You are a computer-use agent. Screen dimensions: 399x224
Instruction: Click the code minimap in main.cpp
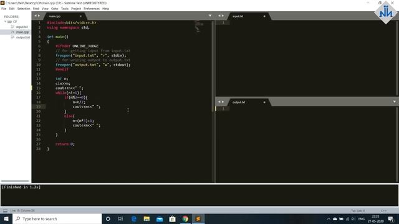click(199, 26)
